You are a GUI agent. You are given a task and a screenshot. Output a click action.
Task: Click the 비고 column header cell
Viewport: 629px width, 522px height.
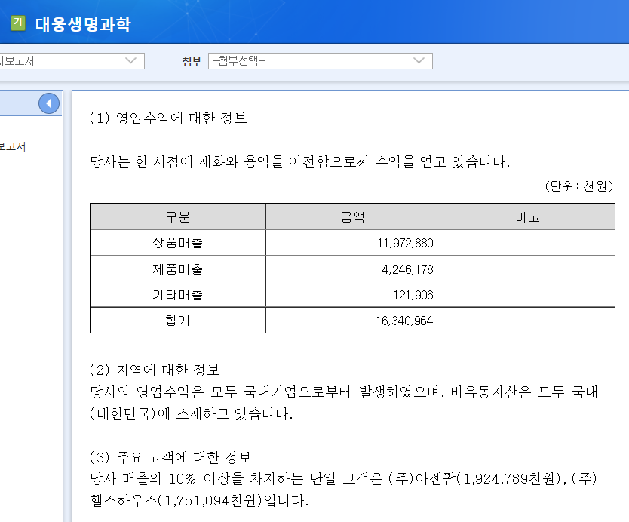[526, 216]
